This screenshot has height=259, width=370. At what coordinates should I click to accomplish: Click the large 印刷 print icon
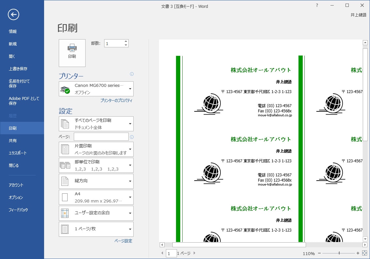point(72,53)
